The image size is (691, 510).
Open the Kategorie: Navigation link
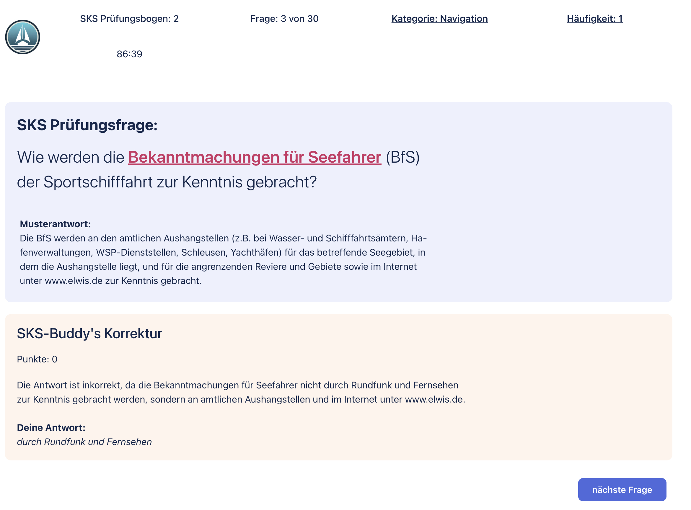[440, 19]
